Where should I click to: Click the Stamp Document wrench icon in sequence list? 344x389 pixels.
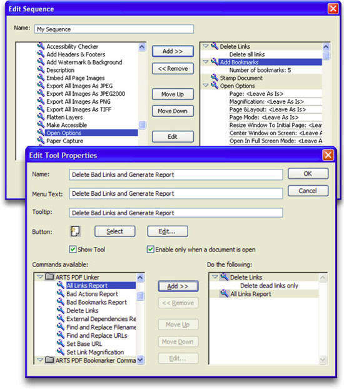pyautogui.click(x=215, y=78)
